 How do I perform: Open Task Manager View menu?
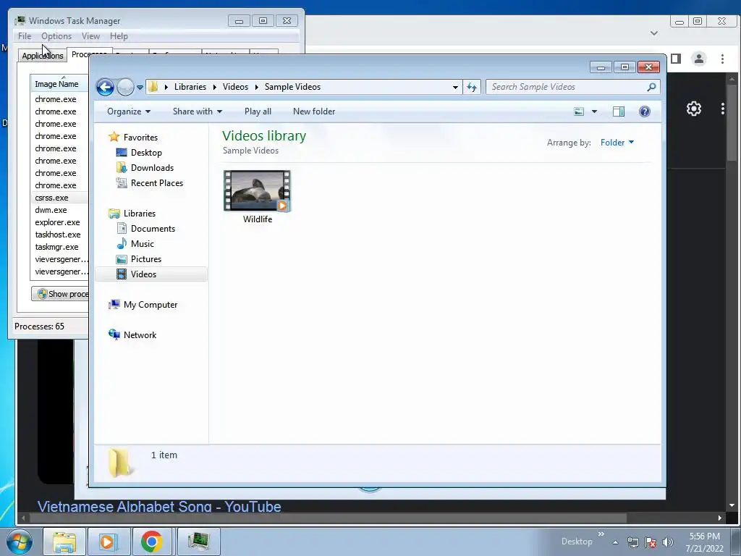coord(90,36)
